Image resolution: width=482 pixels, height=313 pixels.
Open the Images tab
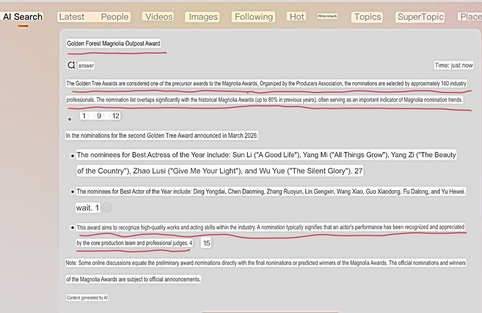[203, 17]
